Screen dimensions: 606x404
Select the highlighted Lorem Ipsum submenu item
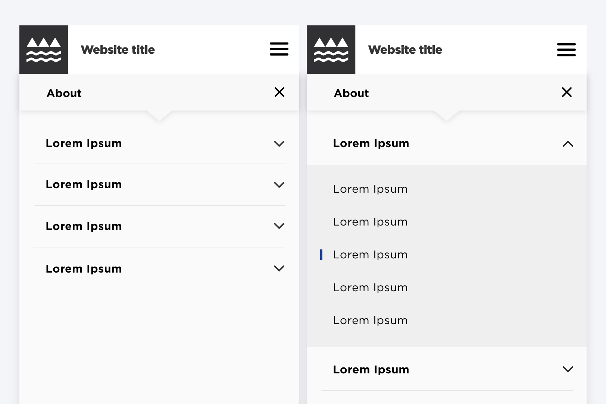[x=370, y=254]
